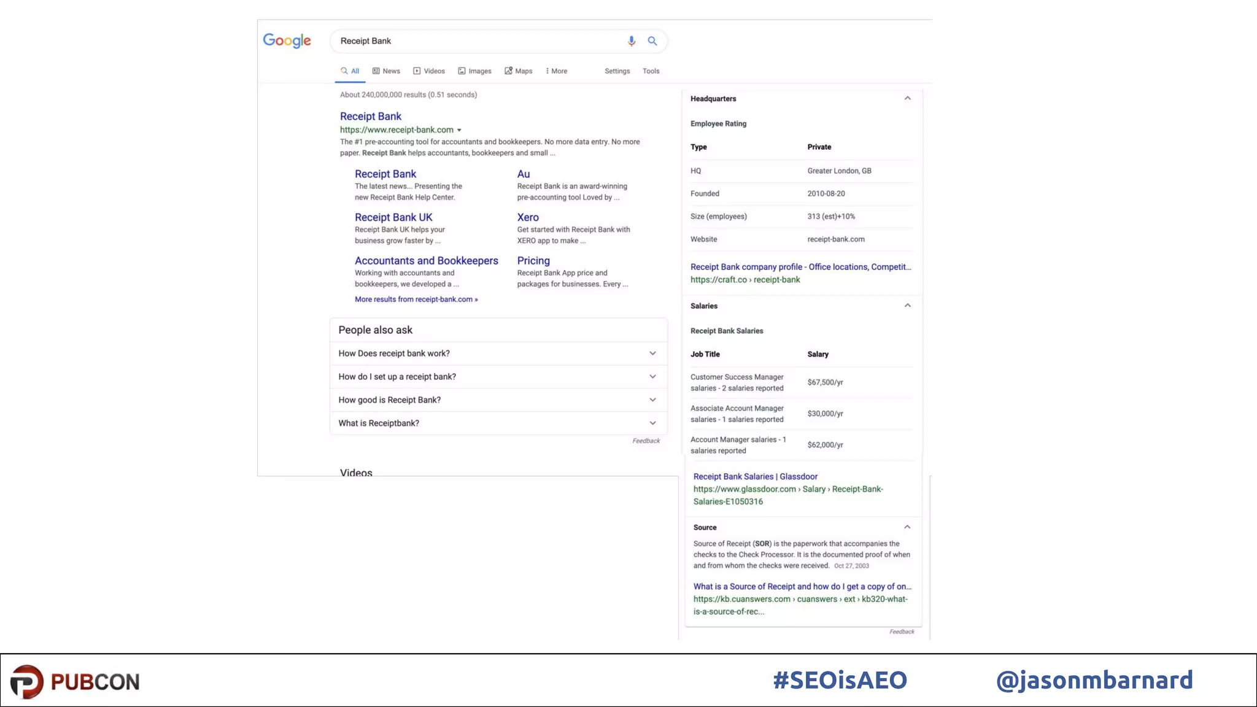Click More results from receipt-bank.com

click(416, 299)
